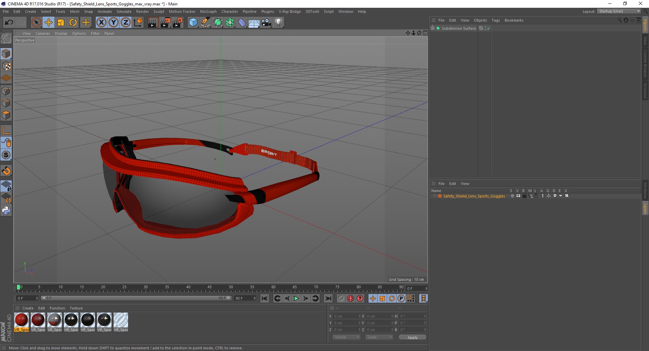Add a Subdivision Surface generator

218,23
